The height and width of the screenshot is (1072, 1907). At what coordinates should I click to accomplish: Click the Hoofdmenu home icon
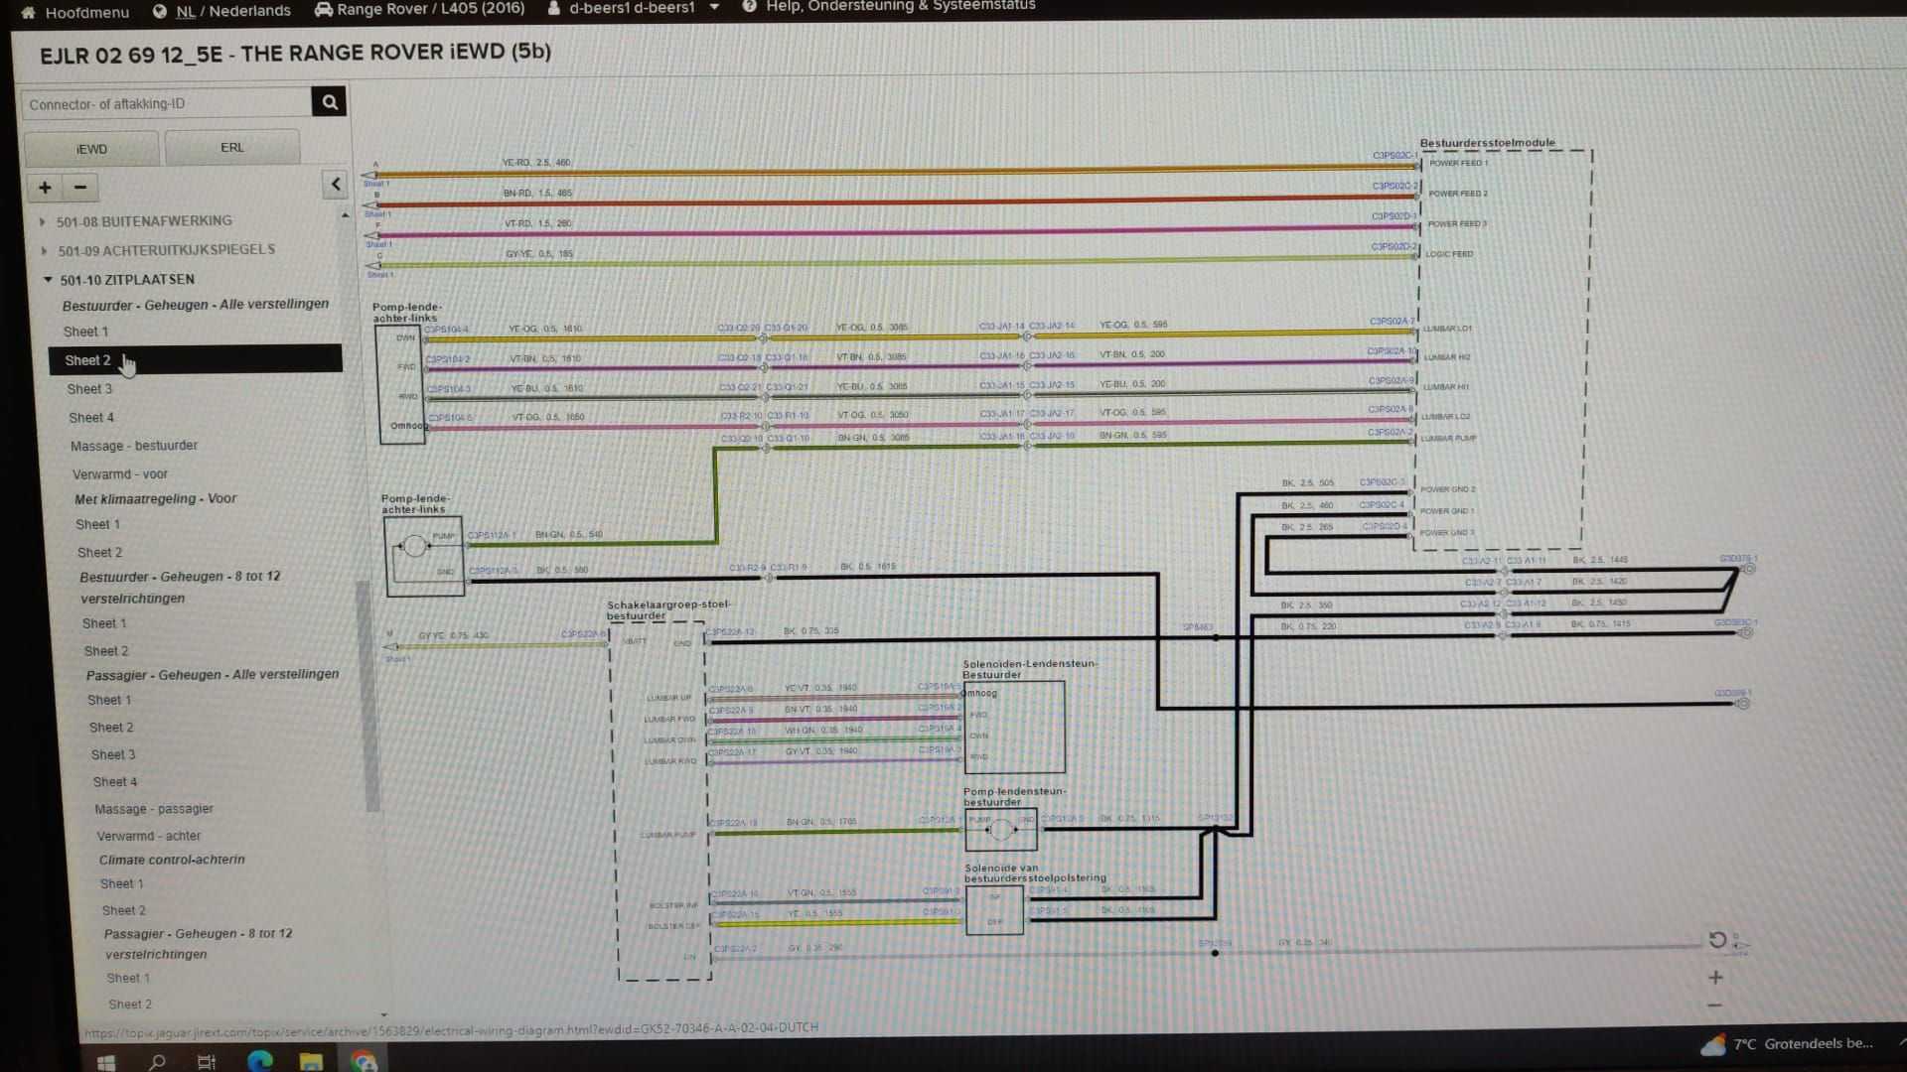(28, 12)
